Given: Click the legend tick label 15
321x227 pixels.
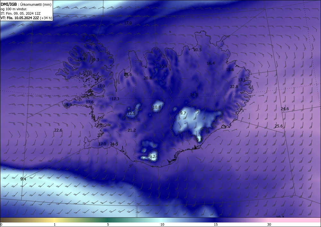Looking at the screenshot, I should tap(216, 224).
